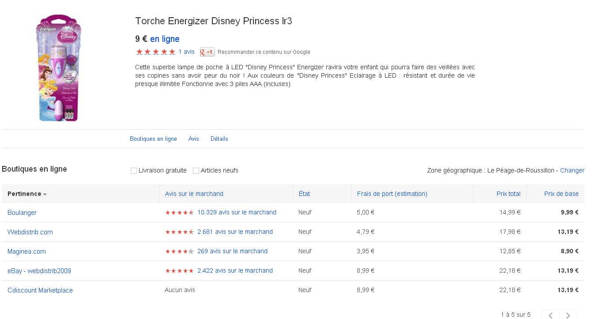
Task: Click the Disney Princess torch thumbnail
Action: (x=59, y=68)
